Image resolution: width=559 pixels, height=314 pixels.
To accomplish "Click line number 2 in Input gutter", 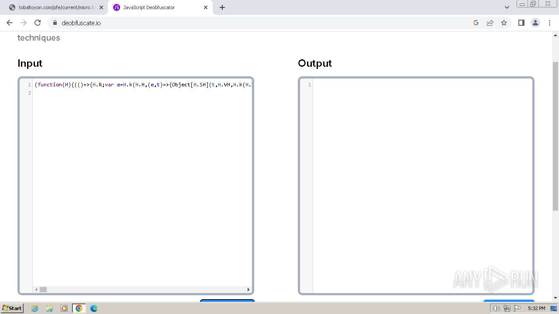I will point(29,93).
